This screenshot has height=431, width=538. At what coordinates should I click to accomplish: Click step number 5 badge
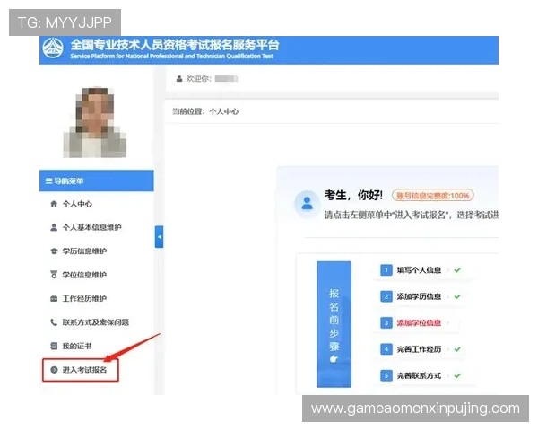pyautogui.click(x=386, y=375)
